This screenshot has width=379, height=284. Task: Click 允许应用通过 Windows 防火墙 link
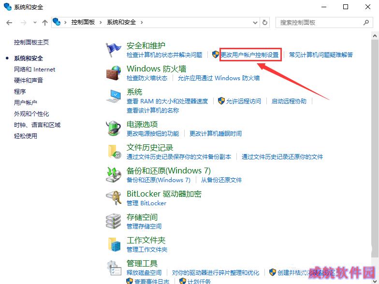[219, 78]
